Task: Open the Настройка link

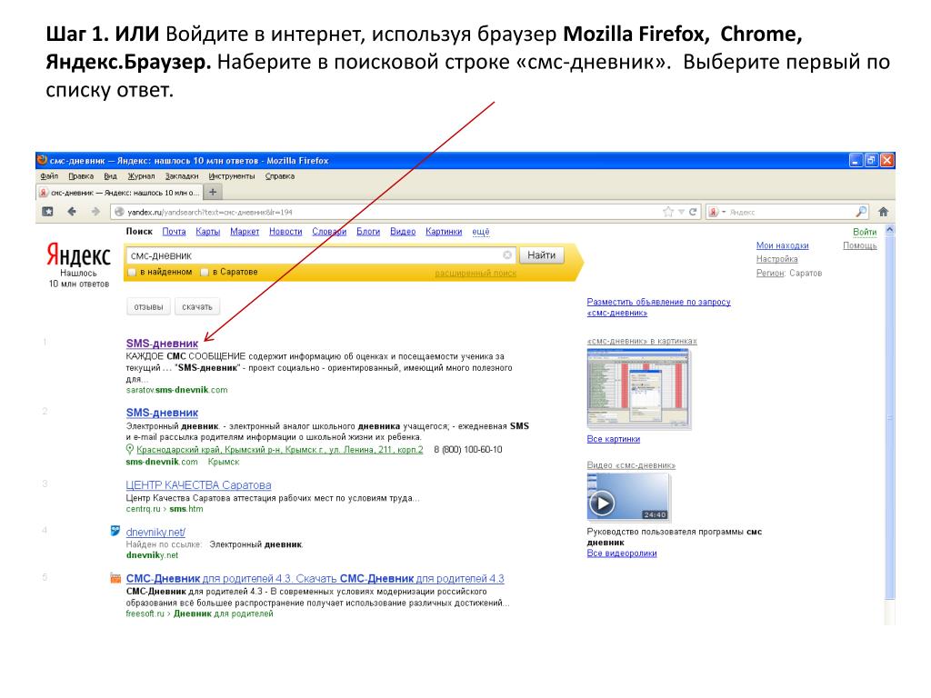Action: tap(777, 259)
